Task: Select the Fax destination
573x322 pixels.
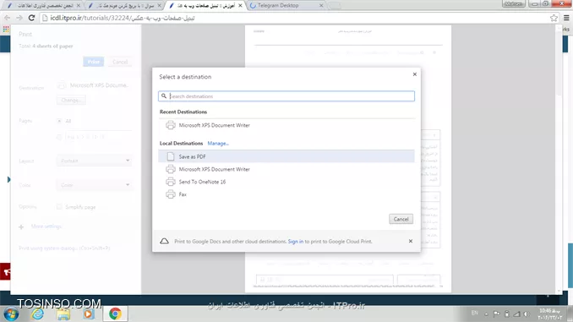Action: point(286,194)
